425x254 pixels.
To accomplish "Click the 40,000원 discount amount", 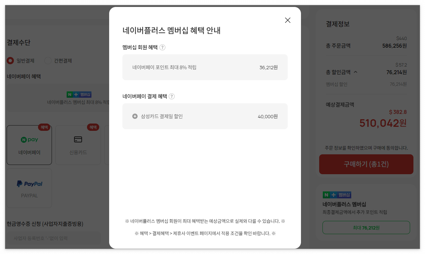I will (x=268, y=116).
